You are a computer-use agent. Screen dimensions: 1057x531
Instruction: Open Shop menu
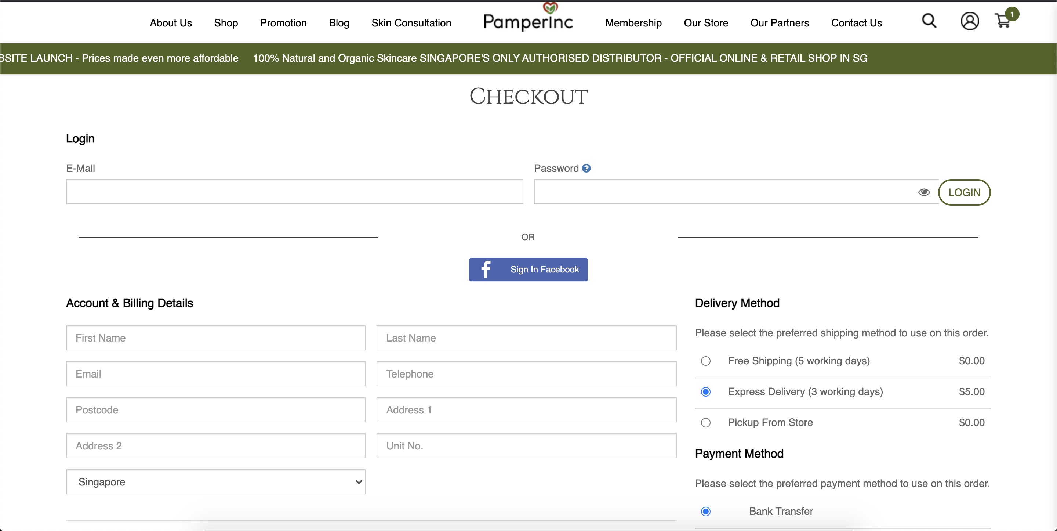(226, 23)
